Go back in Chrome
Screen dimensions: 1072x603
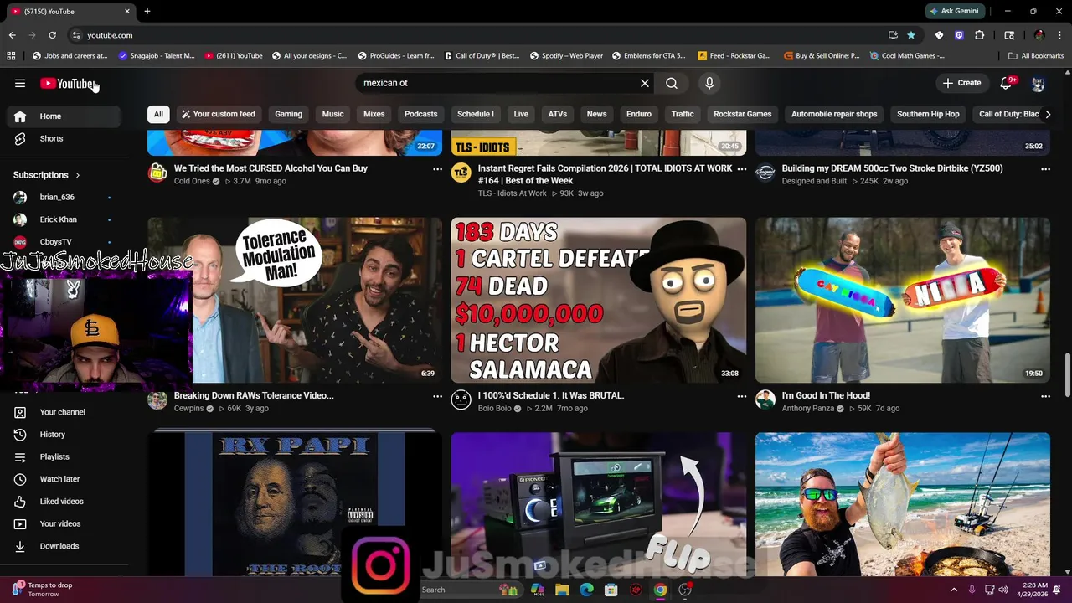(12, 35)
